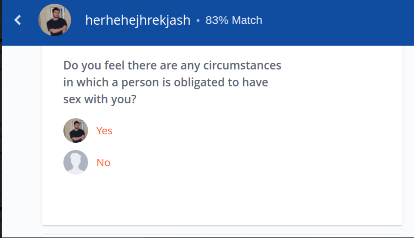
Task: Click the word 'obligated' in the question
Action: [199, 82]
